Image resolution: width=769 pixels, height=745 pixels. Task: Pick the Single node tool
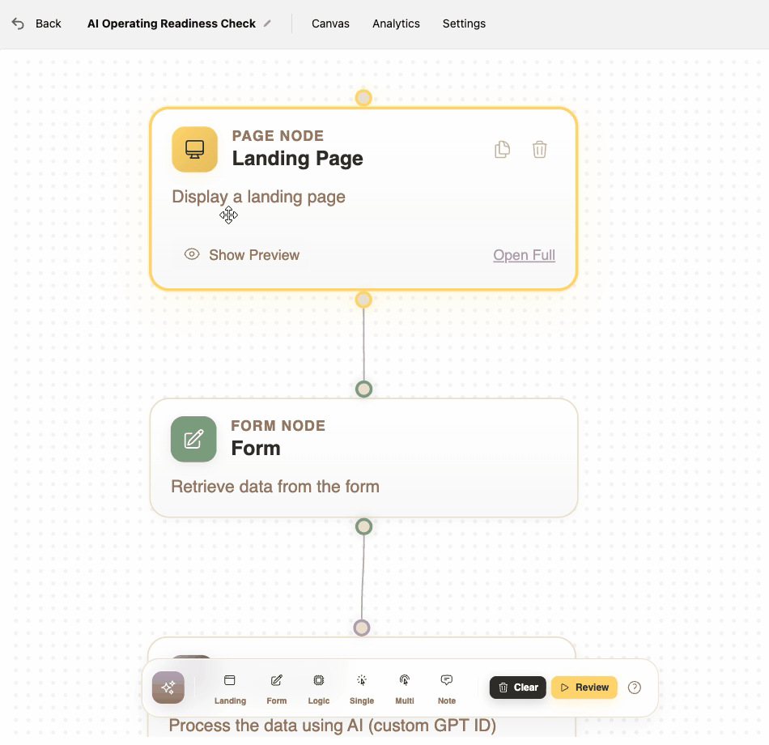[361, 688]
